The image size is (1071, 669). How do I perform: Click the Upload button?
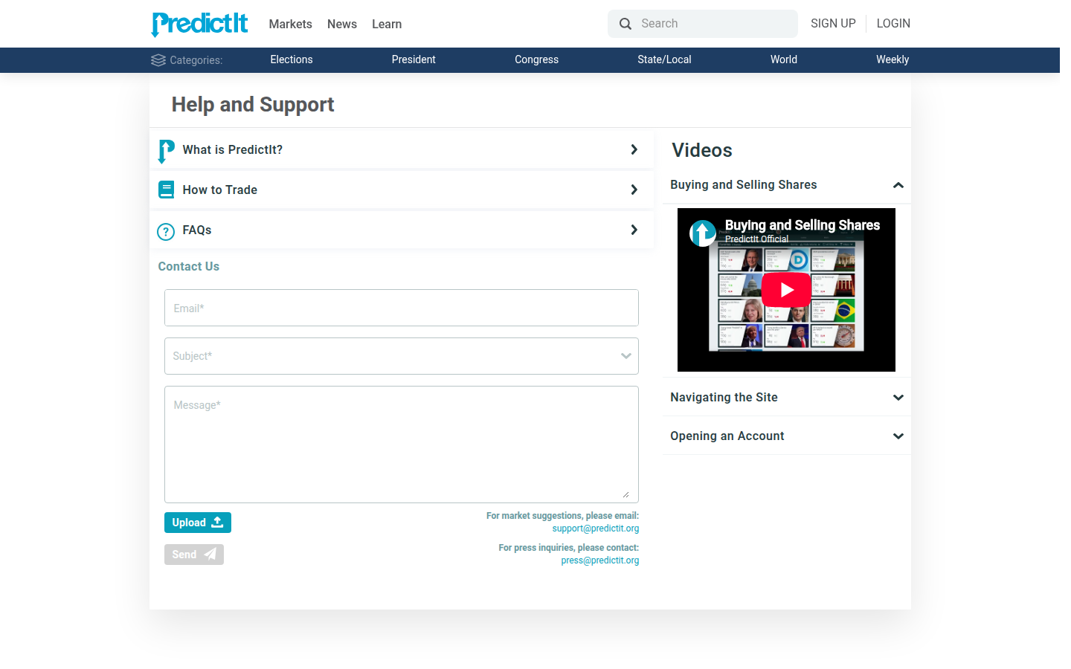point(198,523)
